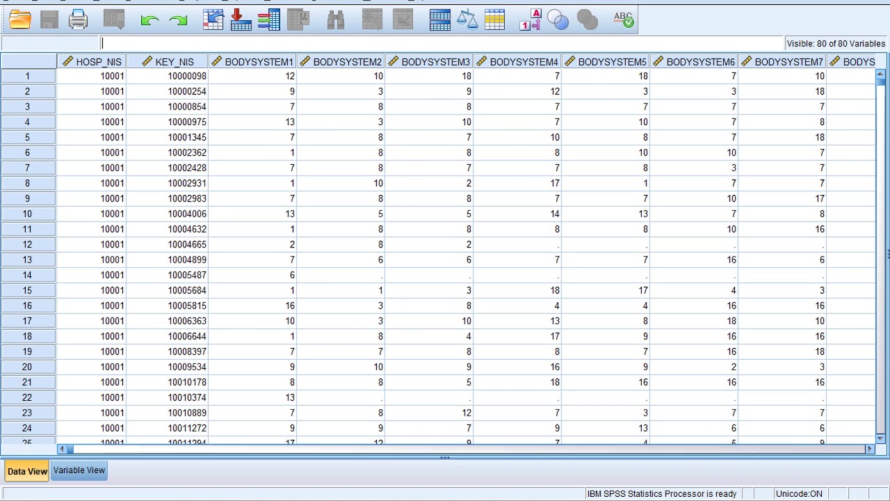
Task: Switch to the Variable View tab
Action: click(x=79, y=470)
